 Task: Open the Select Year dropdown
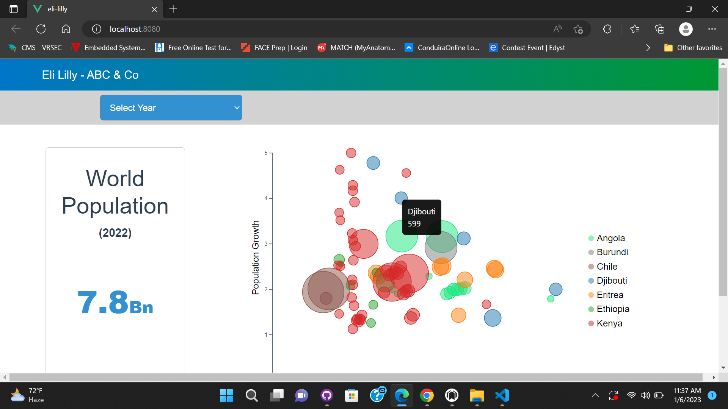pos(171,108)
